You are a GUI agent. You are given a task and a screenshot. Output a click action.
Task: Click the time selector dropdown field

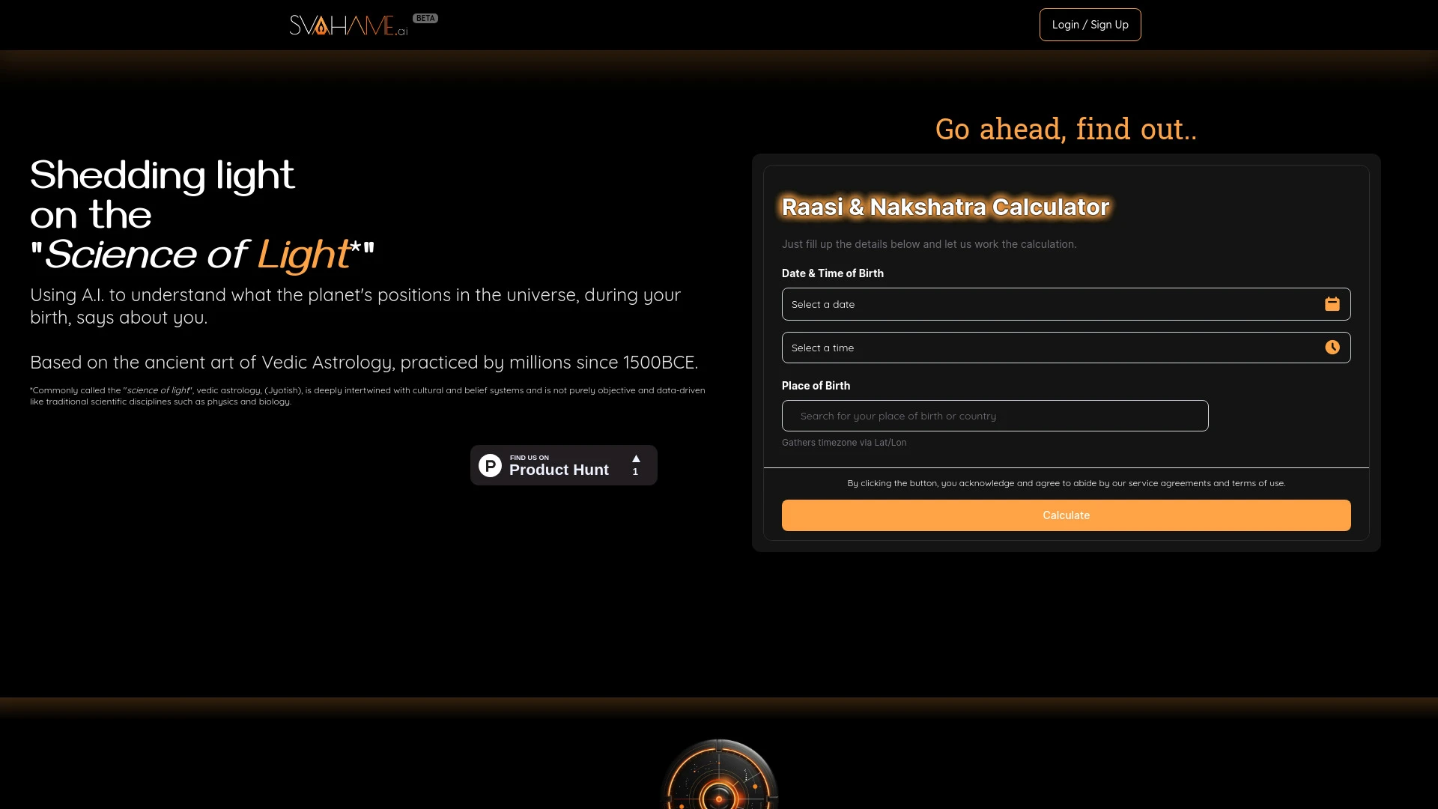(x=1066, y=347)
